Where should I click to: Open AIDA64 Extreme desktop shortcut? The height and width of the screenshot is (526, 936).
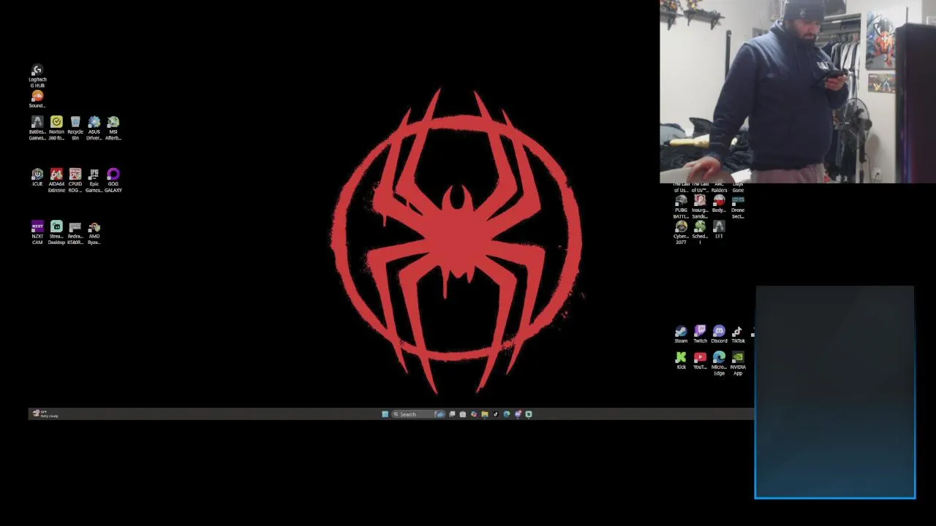pos(56,180)
